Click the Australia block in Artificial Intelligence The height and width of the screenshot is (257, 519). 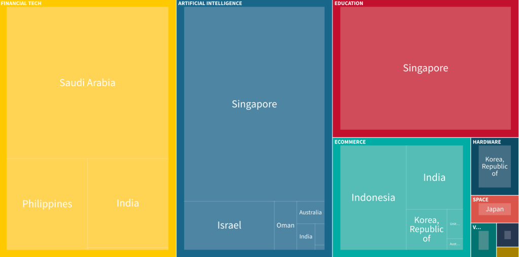(311, 212)
